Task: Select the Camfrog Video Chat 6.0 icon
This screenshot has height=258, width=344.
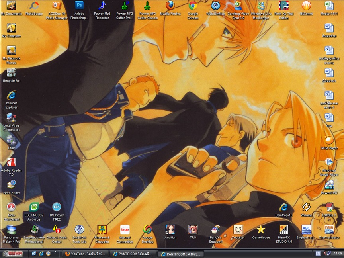Action: [x=238, y=10]
